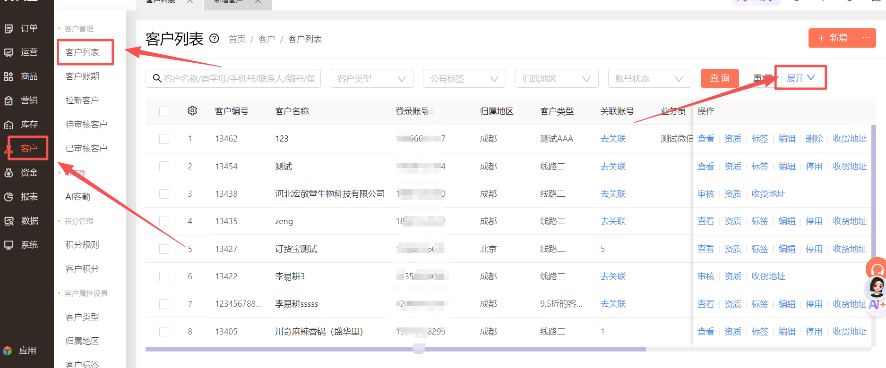
Task: Click 首页 in the breadcrumb
Action: (237, 39)
